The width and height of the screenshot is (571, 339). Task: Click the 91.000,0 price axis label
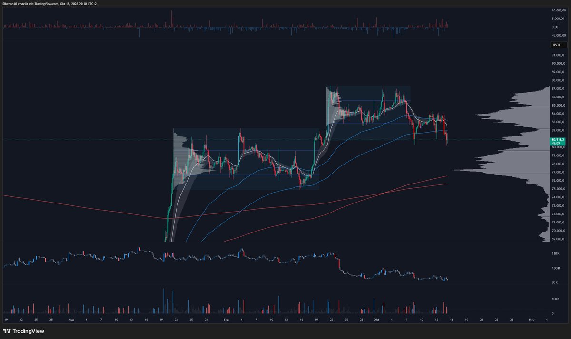coord(558,55)
